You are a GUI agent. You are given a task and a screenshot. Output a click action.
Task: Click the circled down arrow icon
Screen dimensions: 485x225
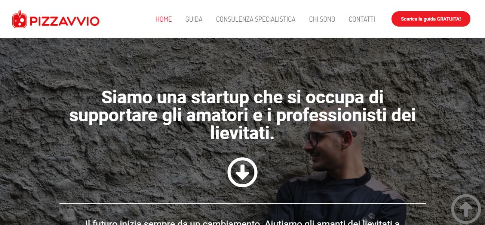click(242, 172)
